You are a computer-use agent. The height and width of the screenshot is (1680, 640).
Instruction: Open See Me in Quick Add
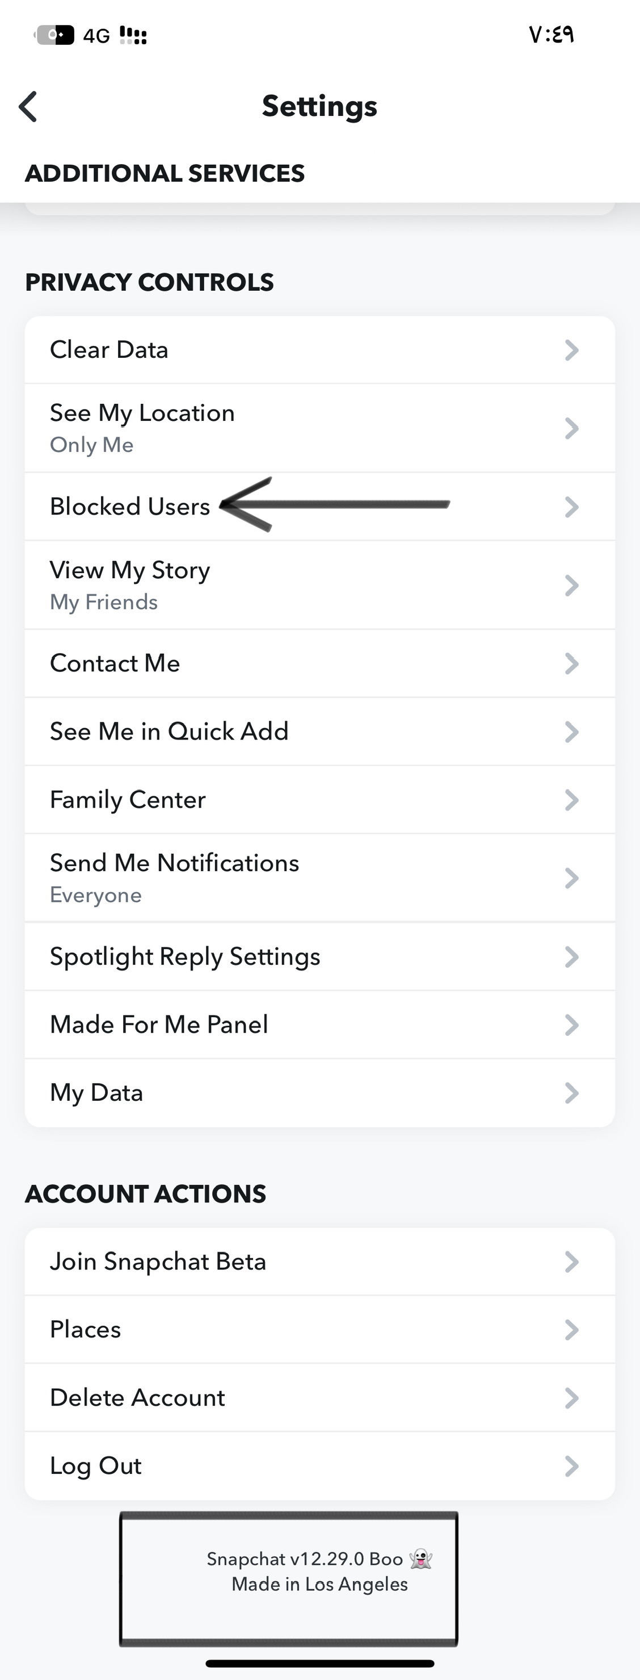click(320, 732)
